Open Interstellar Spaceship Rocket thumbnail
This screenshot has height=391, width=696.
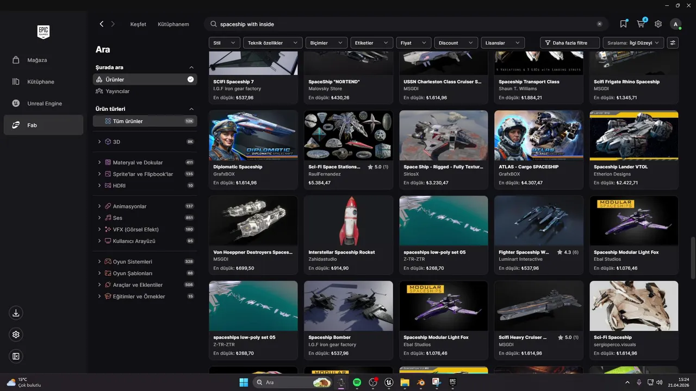point(349,220)
